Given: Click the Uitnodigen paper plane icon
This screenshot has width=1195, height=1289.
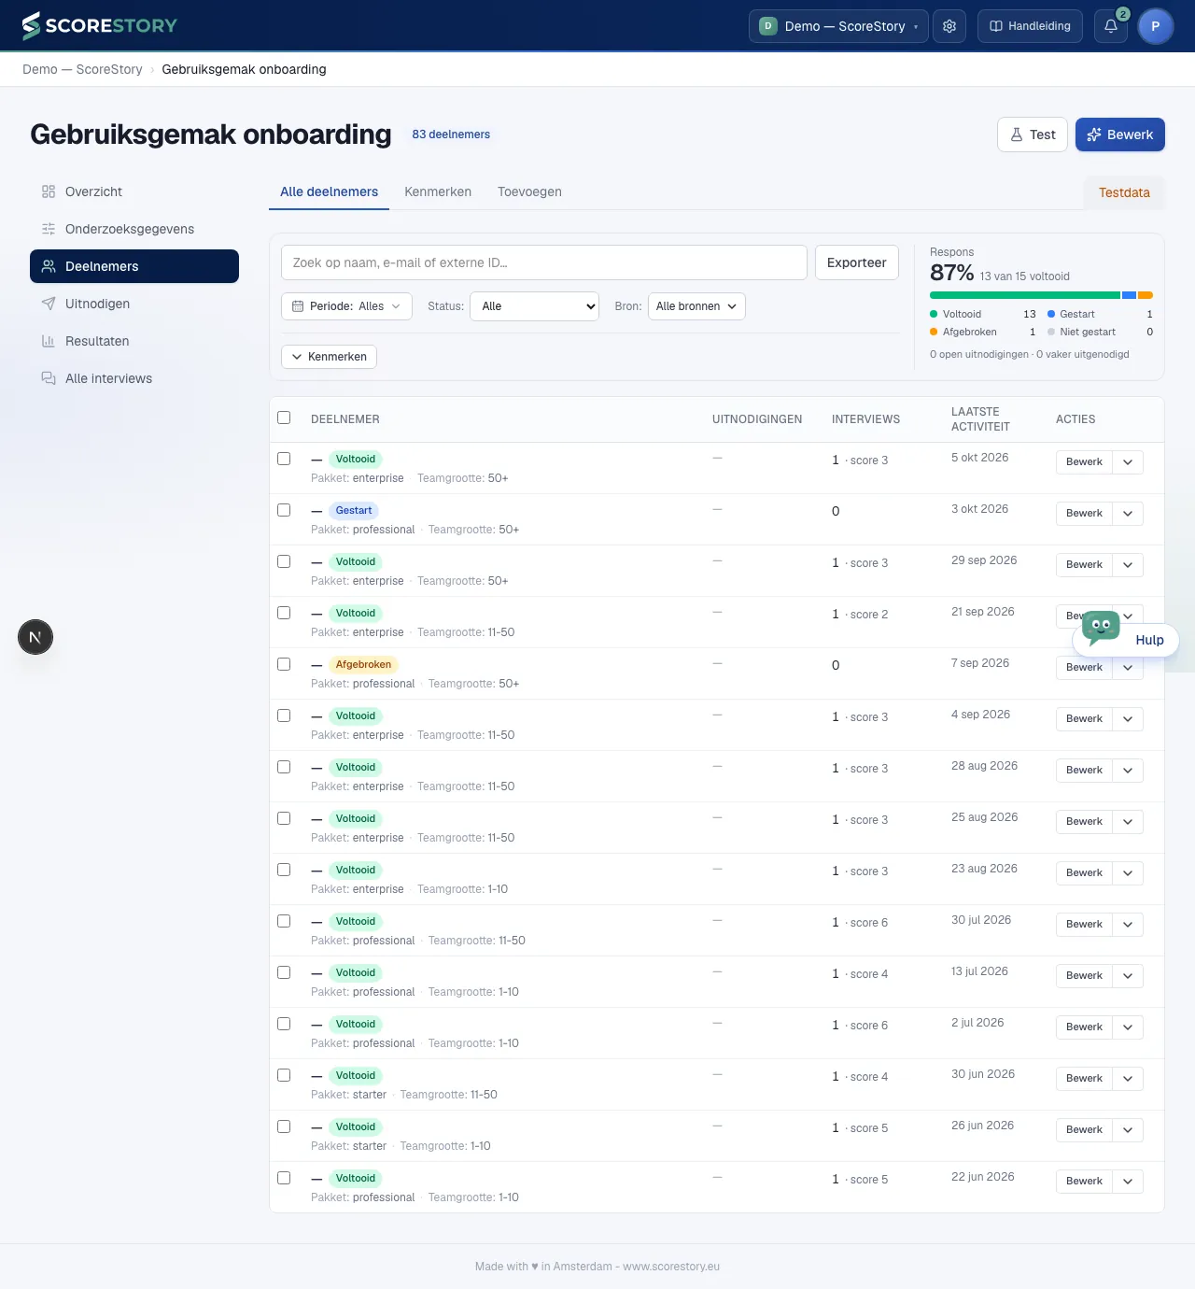Looking at the screenshot, I should click(x=49, y=304).
